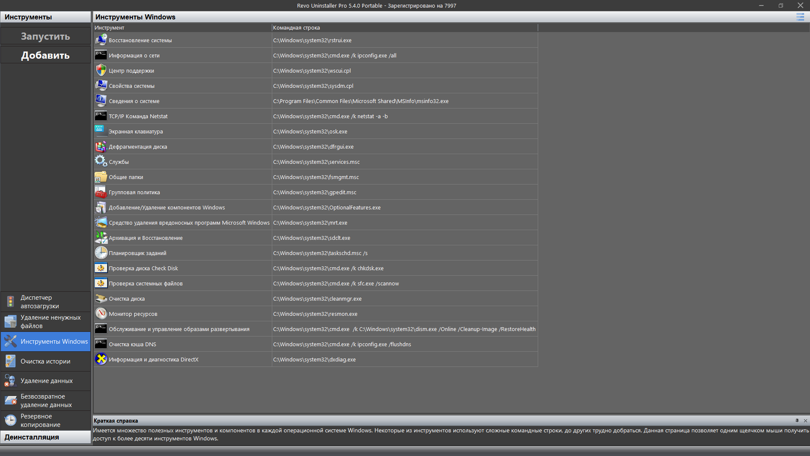The height and width of the screenshot is (456, 810).
Task: Click the Resource Monitor icon
Action: (101, 314)
